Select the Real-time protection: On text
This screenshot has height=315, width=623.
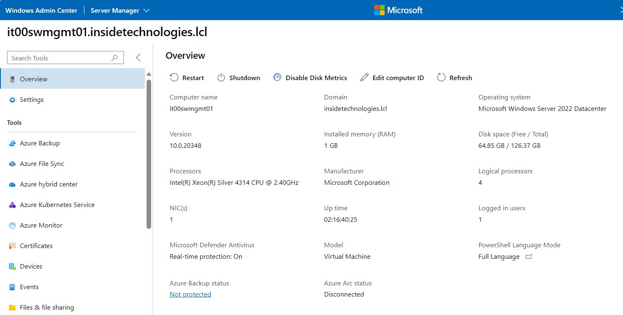coord(206,257)
